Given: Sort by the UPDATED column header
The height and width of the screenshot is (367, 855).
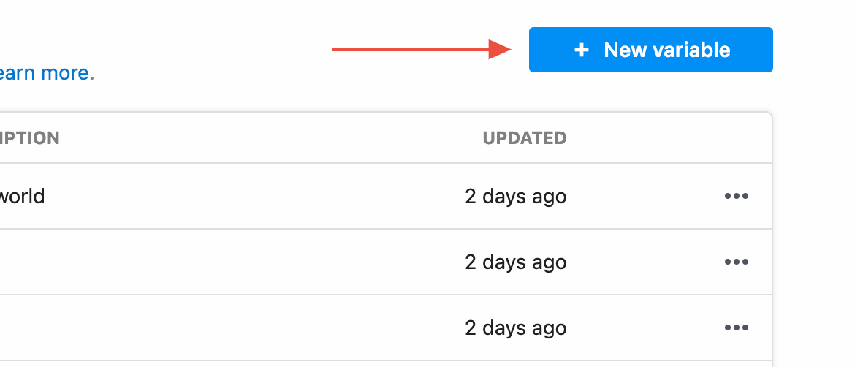Looking at the screenshot, I should (525, 138).
